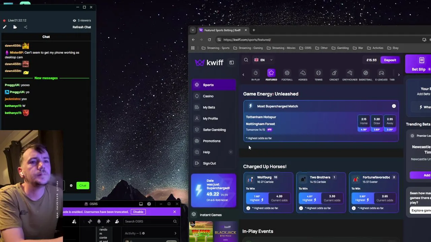This screenshot has width=431, height=242.
Task: Open Casino in kwiff sidebar
Action: (213, 96)
